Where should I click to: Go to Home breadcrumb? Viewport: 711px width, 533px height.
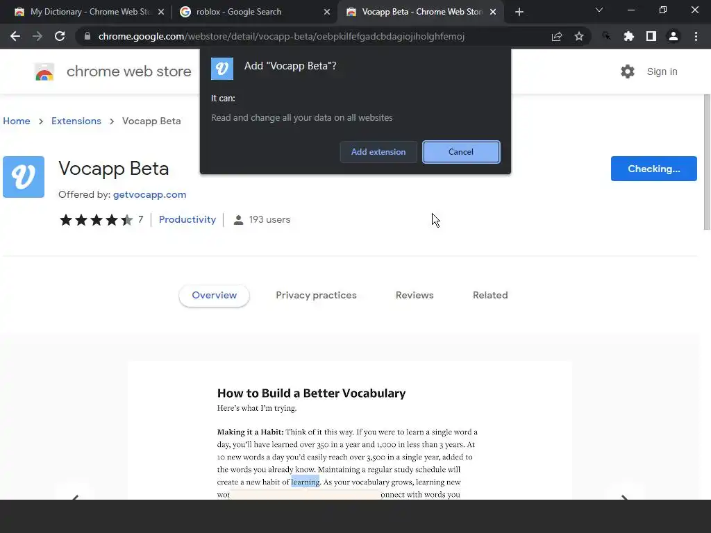click(17, 121)
